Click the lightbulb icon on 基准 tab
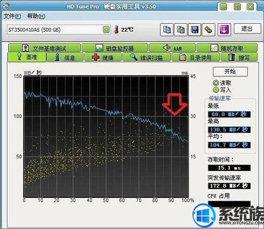This screenshot has width=264, height=229. 19,57
